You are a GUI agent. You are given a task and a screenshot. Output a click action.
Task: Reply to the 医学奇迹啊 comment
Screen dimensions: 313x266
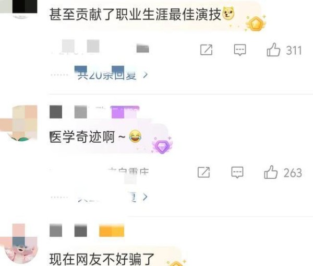pyautogui.click(x=237, y=172)
